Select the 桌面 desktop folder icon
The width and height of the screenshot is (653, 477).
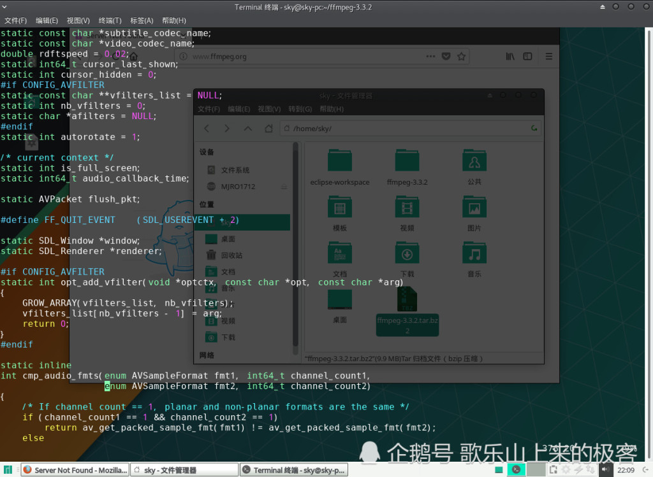coord(340,306)
